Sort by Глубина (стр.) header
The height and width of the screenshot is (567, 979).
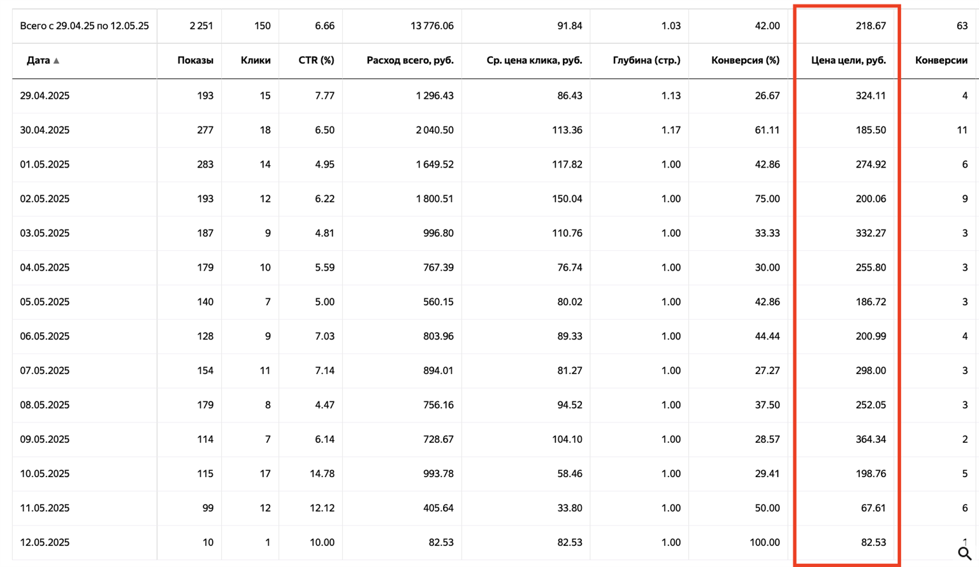[646, 61]
